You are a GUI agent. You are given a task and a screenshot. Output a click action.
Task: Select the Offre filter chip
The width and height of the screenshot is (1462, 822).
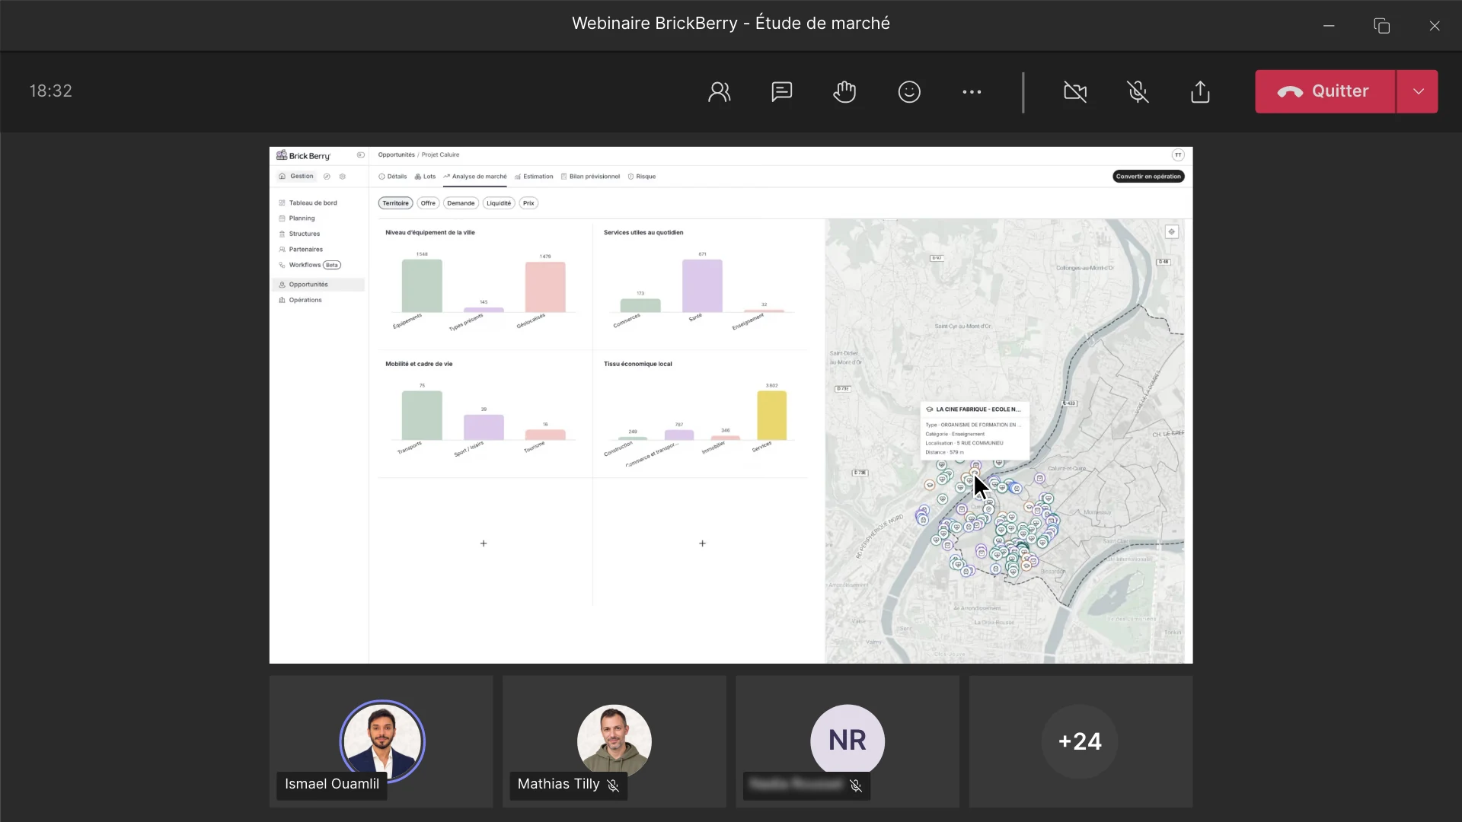(x=428, y=203)
